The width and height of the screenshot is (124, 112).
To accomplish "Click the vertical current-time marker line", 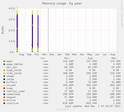I will (48, 30).
